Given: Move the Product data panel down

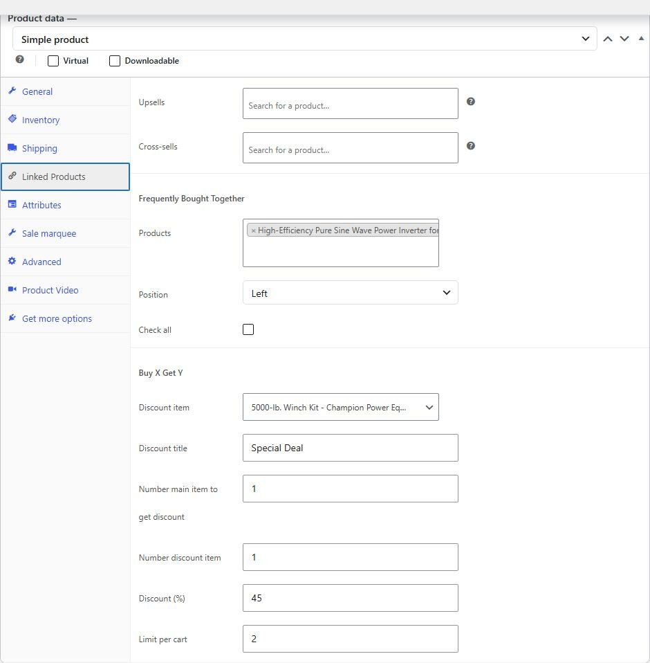Looking at the screenshot, I should (624, 39).
